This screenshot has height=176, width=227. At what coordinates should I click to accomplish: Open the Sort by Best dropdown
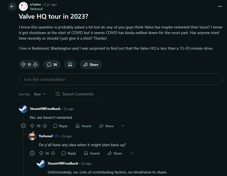click(x=40, y=94)
